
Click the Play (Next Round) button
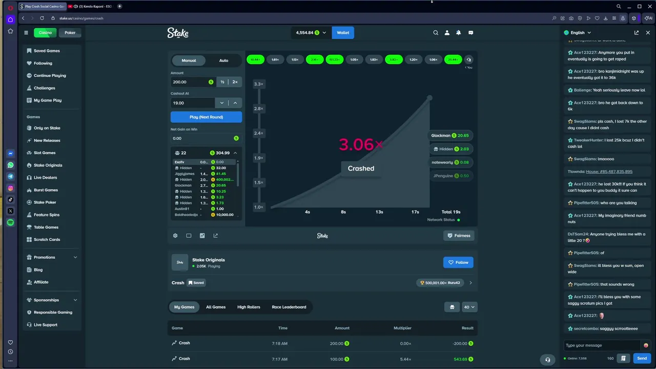pos(206,117)
